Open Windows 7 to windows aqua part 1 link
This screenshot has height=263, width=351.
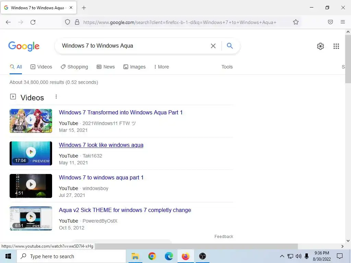101,178
